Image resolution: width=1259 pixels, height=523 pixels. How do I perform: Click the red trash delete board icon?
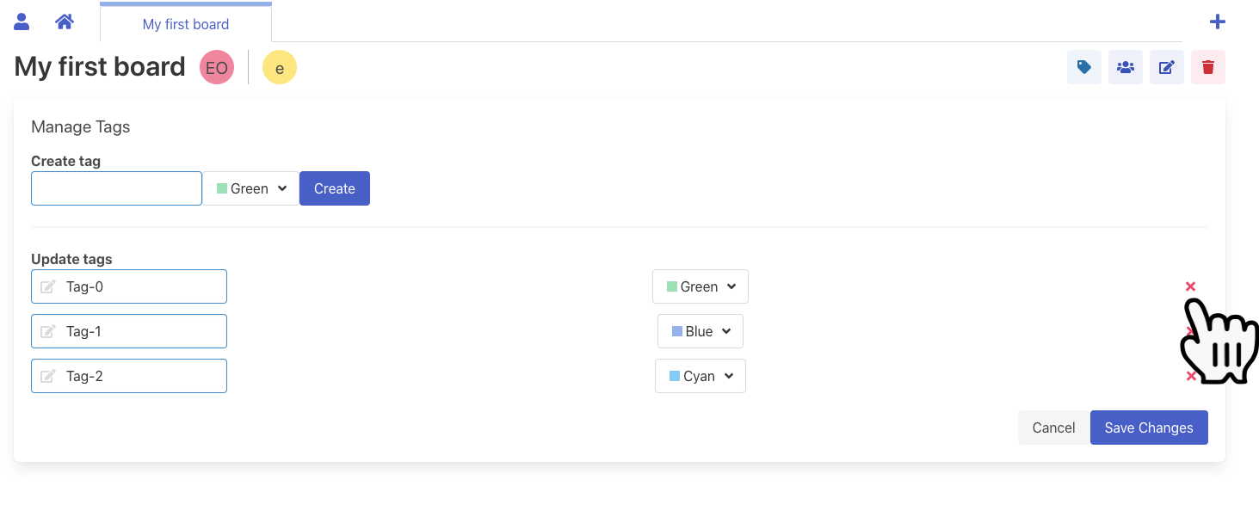1207,67
